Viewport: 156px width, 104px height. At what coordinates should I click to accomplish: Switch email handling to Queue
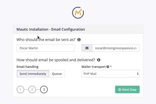point(57,74)
